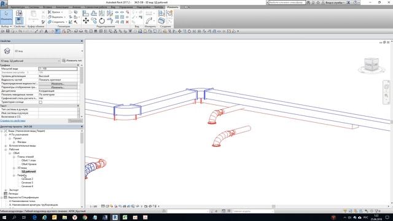Screen dimensions: 393x221
Task: Toggle the Траектория солнца checkbox
Action: point(41,103)
